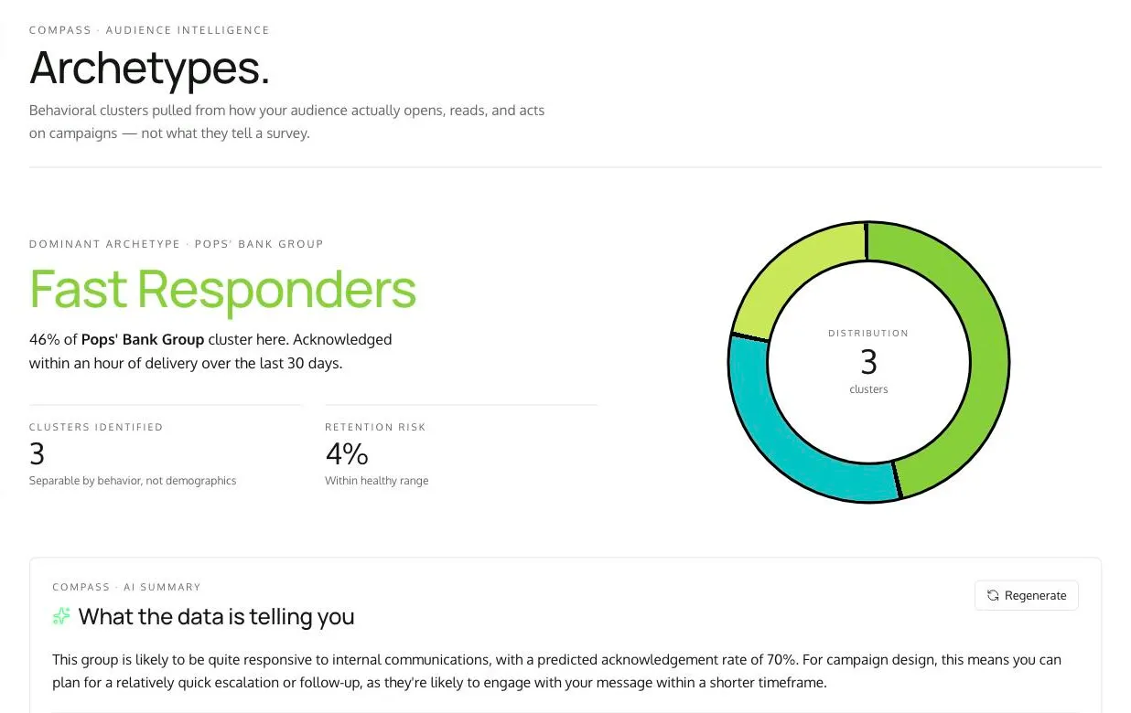
Task: Click the Compass Audience Intelligence breadcrumb
Action: coord(149,30)
